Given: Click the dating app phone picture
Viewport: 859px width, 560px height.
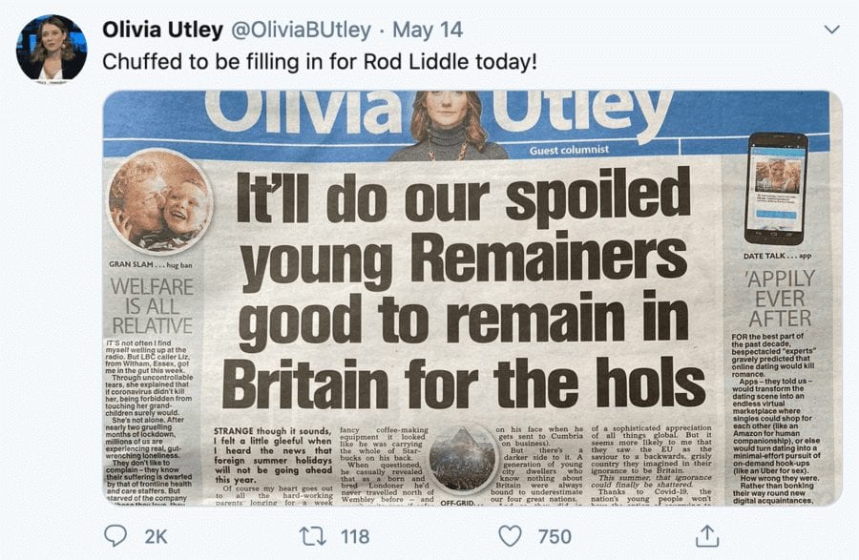Looking at the screenshot, I should (776, 188).
